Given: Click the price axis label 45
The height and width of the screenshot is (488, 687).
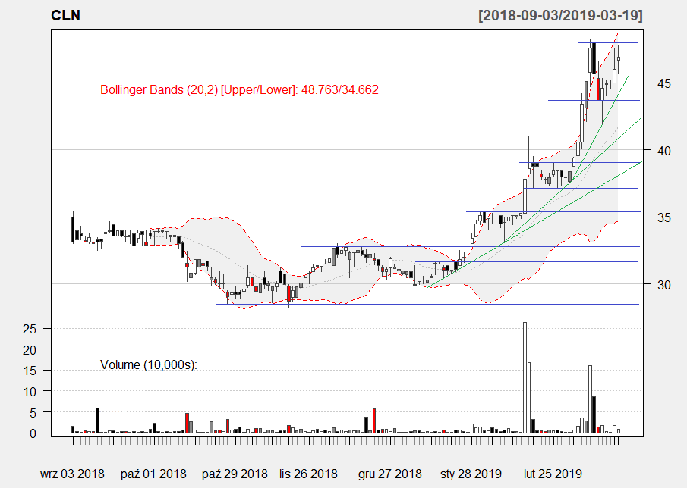Looking at the screenshot, I should 664,83.
